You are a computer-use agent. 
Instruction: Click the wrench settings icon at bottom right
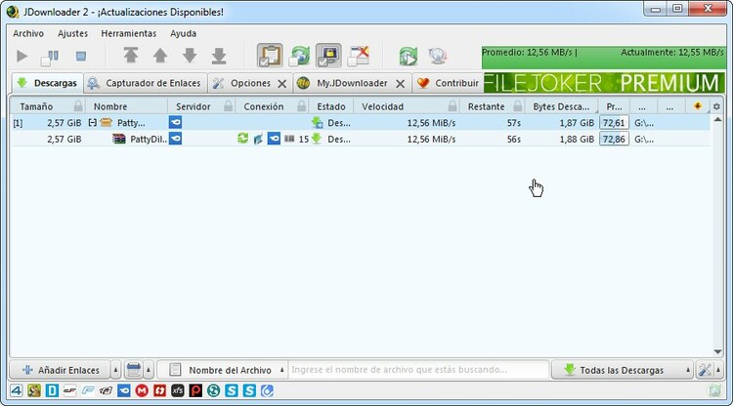coord(705,370)
